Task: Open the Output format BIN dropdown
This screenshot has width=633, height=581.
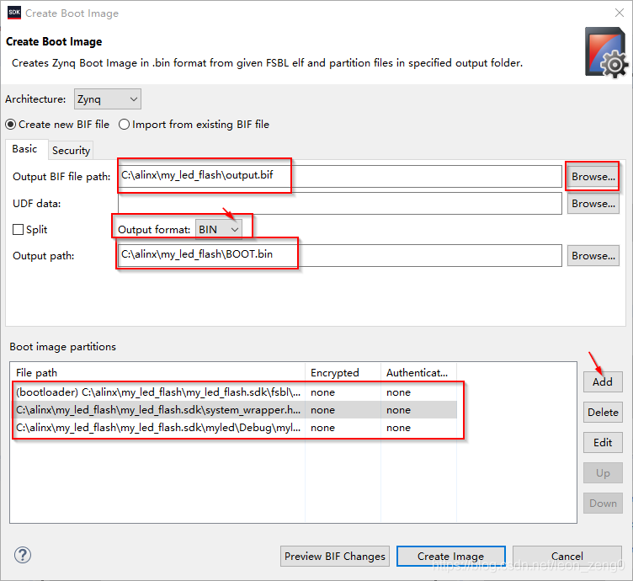Action: [x=219, y=229]
